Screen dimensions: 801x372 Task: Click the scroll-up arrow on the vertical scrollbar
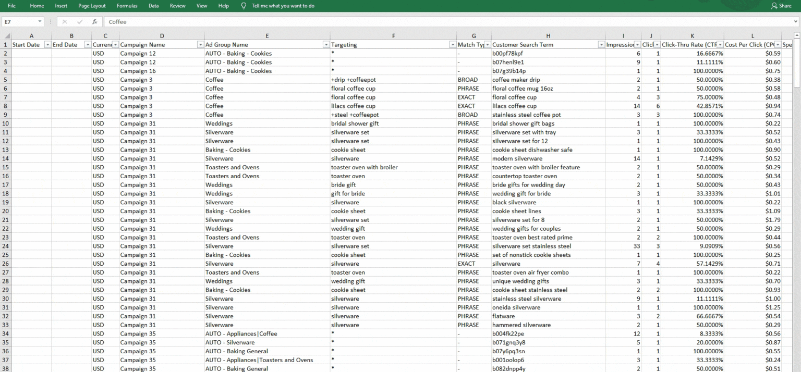[797, 35]
